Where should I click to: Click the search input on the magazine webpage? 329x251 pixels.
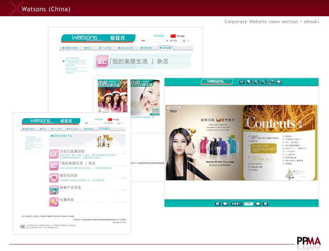click(x=156, y=41)
